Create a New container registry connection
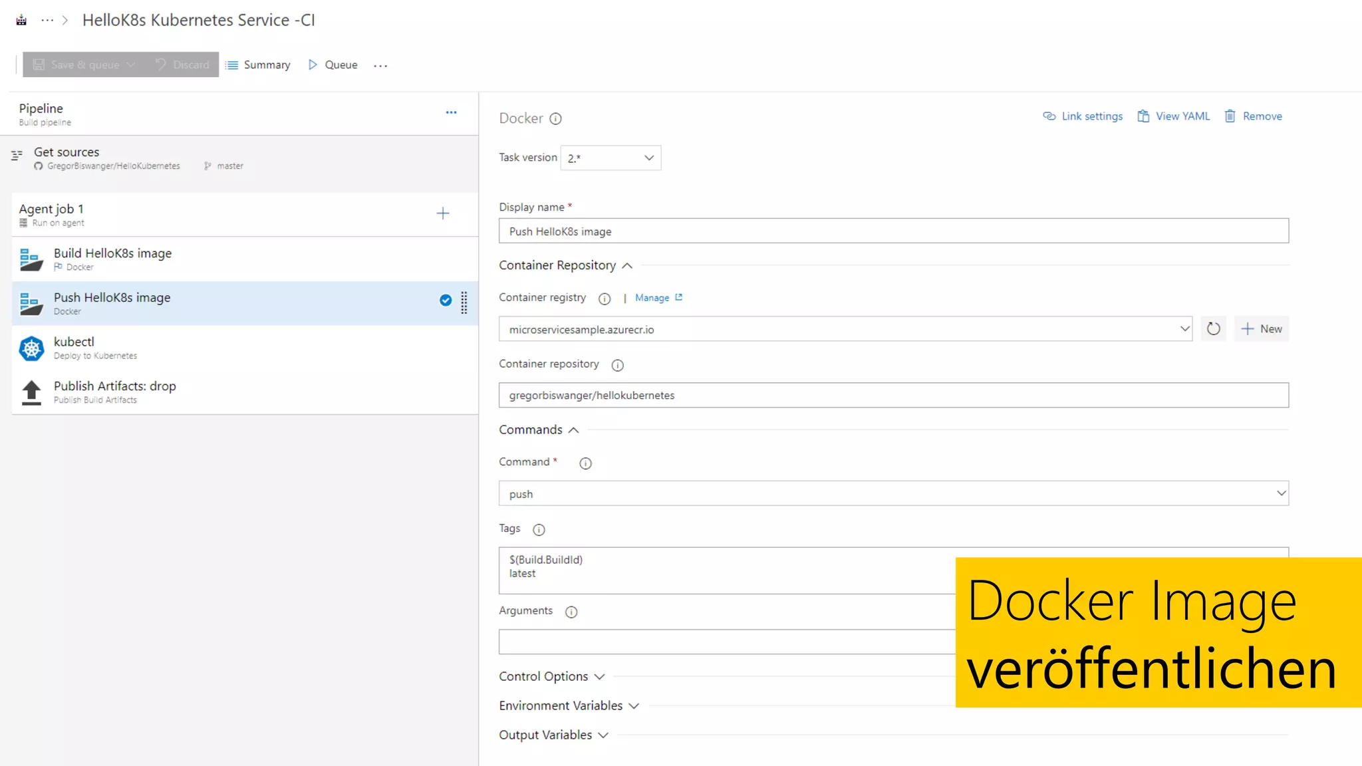1362x766 pixels. tap(1262, 328)
